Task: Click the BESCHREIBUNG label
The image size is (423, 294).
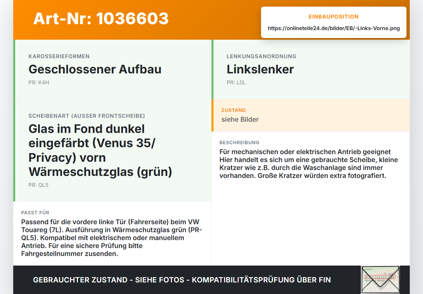Action: tap(239, 143)
